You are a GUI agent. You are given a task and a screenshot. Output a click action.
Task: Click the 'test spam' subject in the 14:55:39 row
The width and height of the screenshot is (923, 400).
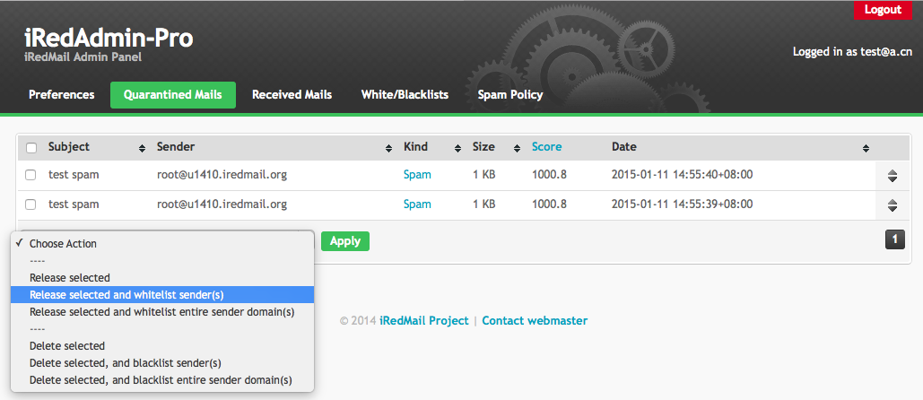74,204
